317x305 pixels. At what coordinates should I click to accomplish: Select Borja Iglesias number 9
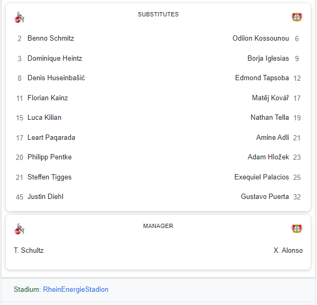tap(268, 58)
